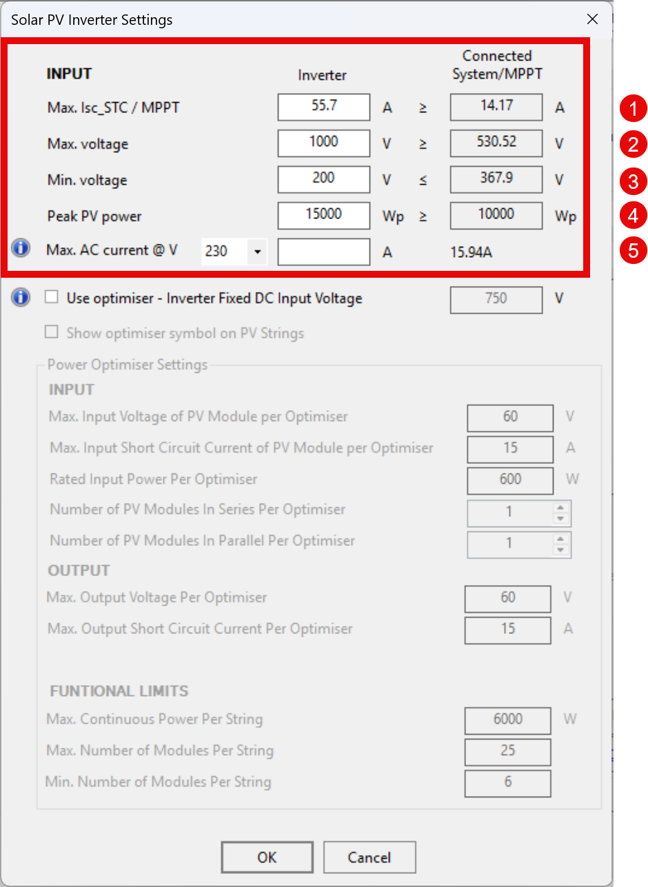The image size is (648, 887).
Task: Click Cancel button
Action: [369, 857]
